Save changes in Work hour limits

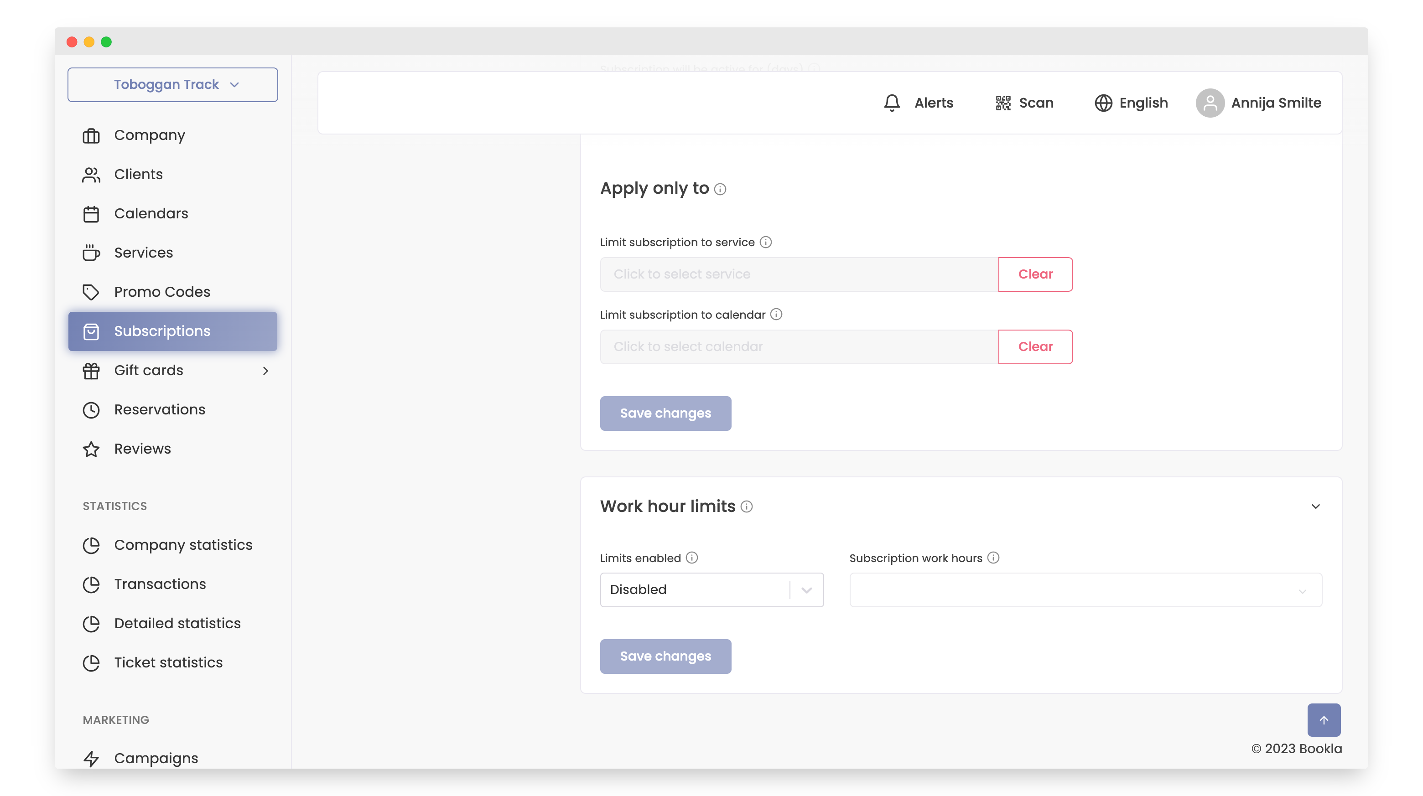[x=665, y=656]
